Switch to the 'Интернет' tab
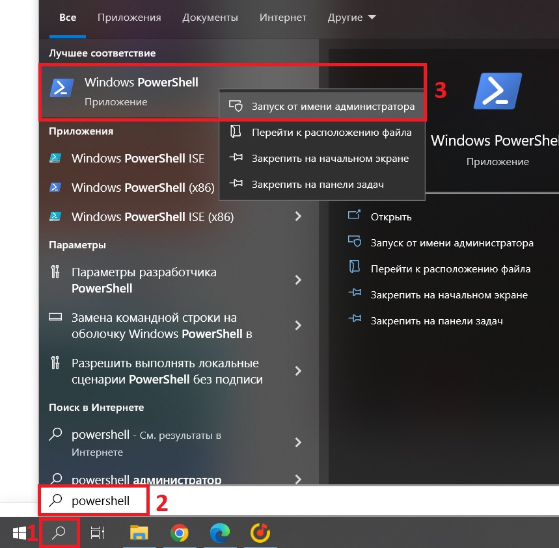The width and height of the screenshot is (559, 548). coord(282,17)
